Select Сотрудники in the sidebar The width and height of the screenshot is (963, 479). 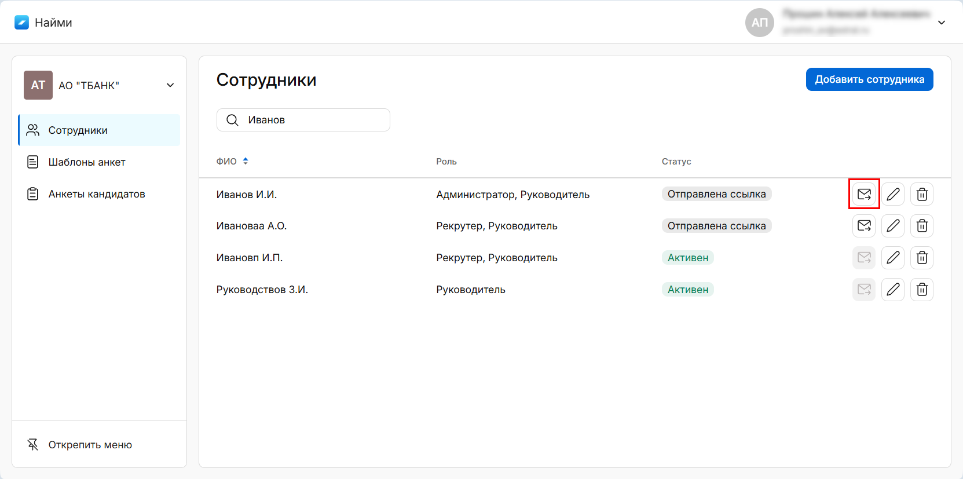78,130
